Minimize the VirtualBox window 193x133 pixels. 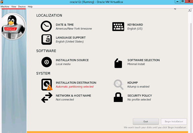(177, 2)
